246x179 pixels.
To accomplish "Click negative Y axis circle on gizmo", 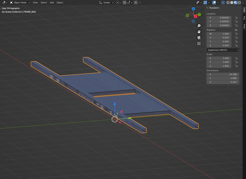I will (x=187, y=15).
